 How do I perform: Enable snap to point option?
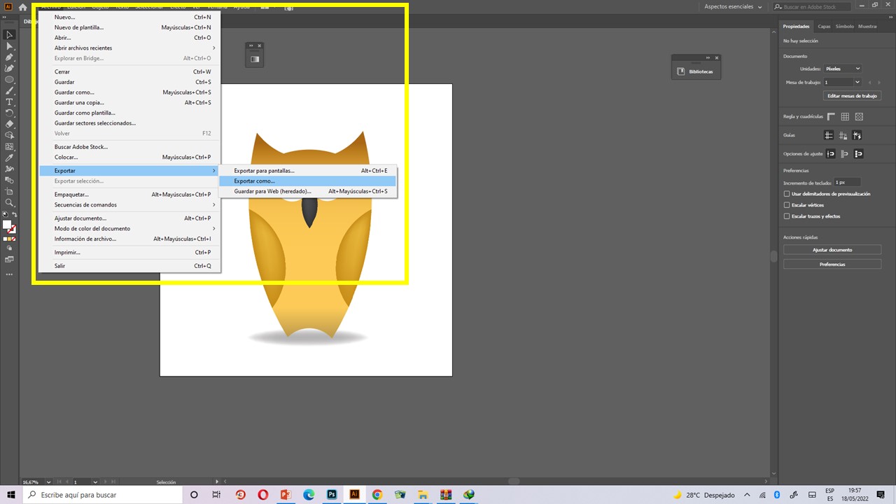[831, 153]
